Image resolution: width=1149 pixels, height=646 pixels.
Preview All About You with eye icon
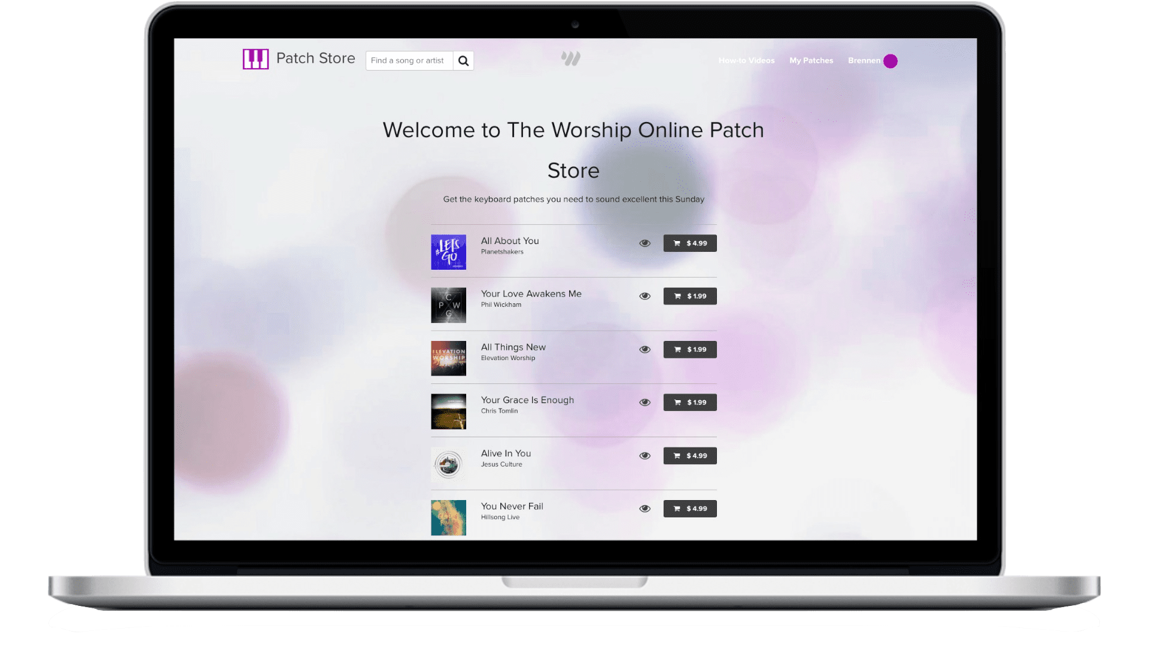(x=645, y=243)
